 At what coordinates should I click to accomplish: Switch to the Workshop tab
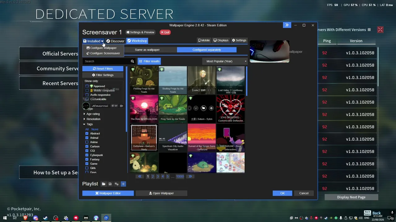[137, 41]
